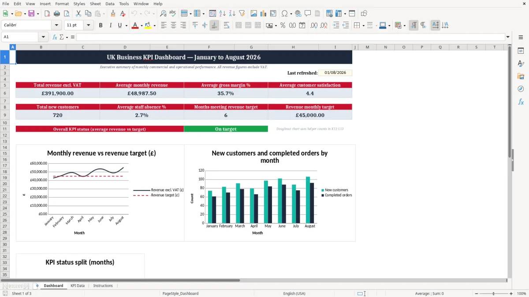Open the Format menu
The image size is (529, 297).
click(x=62, y=4)
